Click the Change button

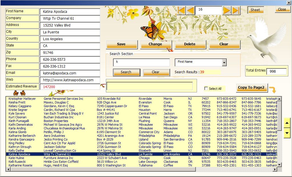(x=156, y=44)
